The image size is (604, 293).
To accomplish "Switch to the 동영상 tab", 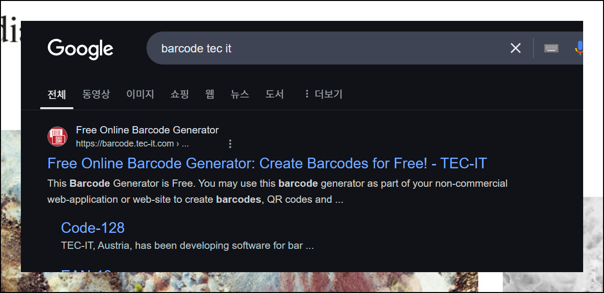I will click(96, 94).
